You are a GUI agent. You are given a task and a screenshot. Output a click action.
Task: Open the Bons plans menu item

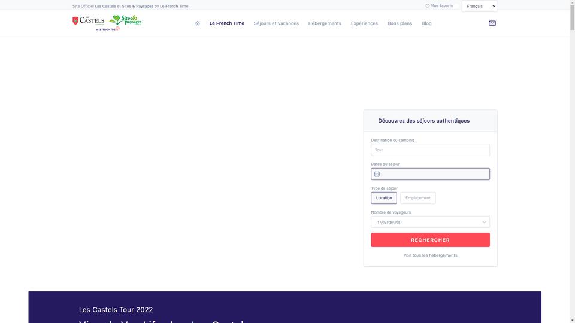[x=400, y=23]
